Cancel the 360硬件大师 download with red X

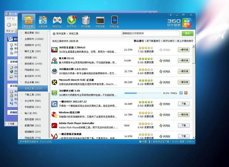186,93
